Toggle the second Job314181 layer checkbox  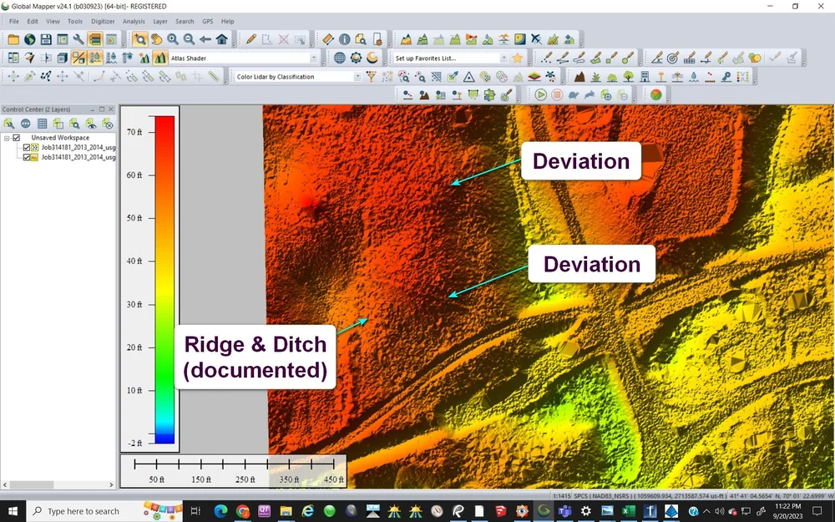(x=27, y=157)
